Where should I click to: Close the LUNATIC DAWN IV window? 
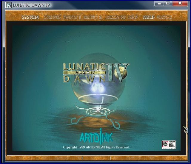tap(180, 4)
